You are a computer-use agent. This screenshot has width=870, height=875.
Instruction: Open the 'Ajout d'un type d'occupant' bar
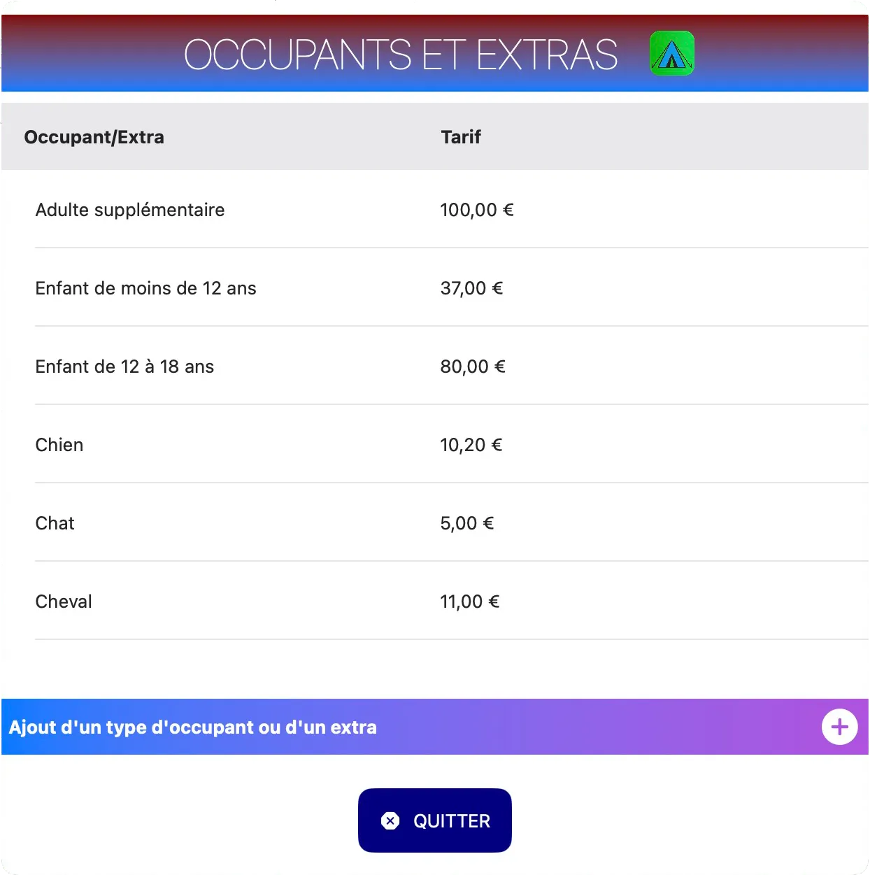point(193,727)
